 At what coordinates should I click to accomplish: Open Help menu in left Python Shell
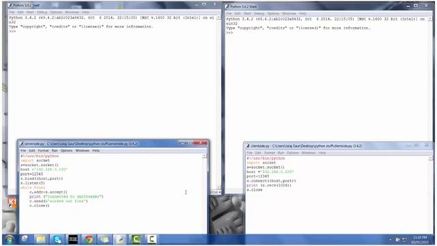[x=85, y=12]
